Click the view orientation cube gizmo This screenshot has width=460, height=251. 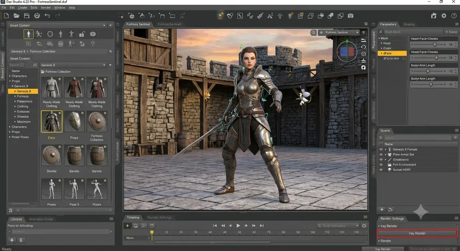pyautogui.click(x=347, y=52)
